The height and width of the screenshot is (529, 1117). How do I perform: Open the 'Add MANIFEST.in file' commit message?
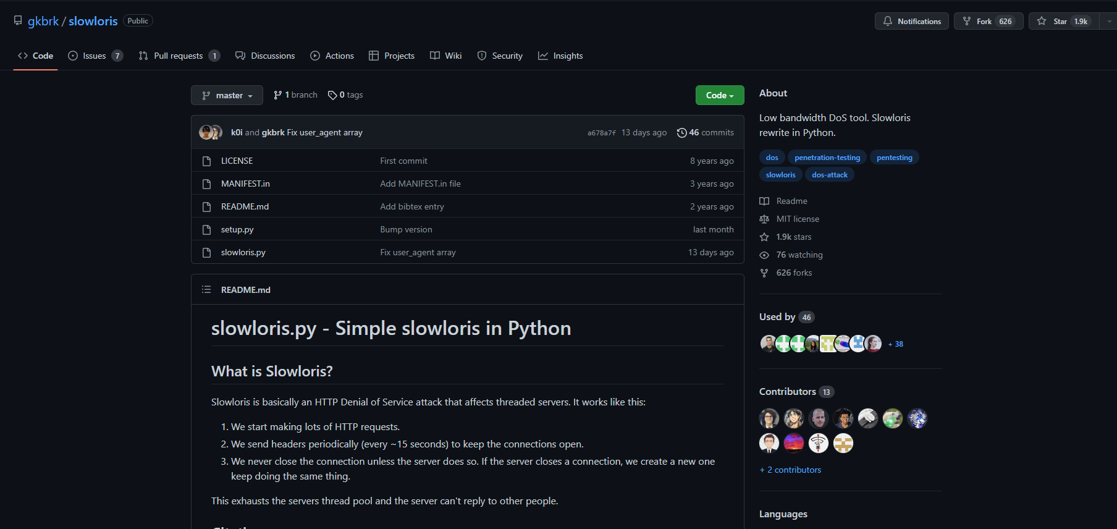tap(420, 184)
